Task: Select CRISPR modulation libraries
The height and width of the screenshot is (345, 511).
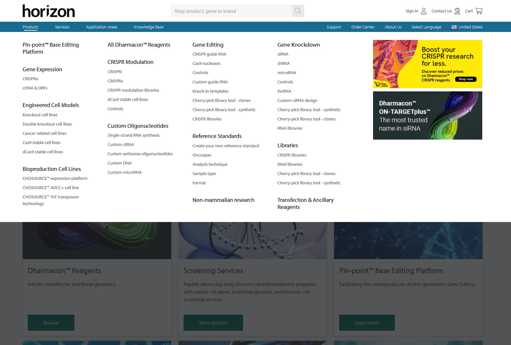Action: tap(133, 90)
